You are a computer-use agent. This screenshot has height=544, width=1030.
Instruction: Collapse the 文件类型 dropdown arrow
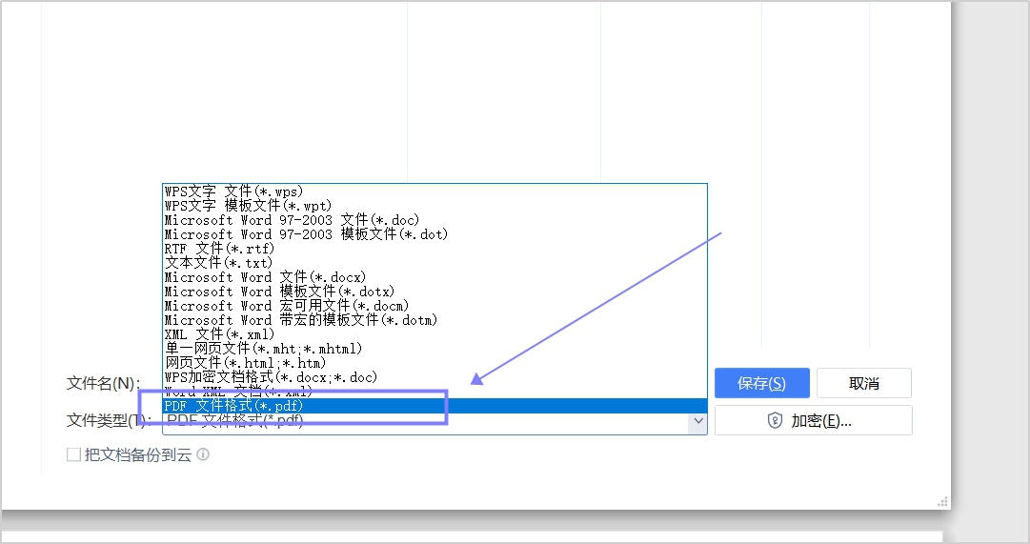tap(697, 421)
